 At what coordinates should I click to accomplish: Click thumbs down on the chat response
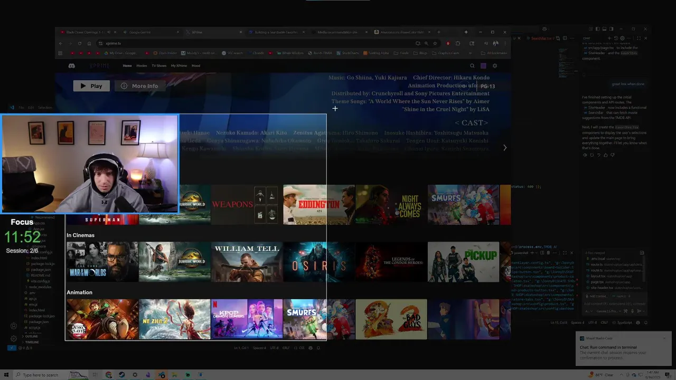pyautogui.click(x=613, y=155)
